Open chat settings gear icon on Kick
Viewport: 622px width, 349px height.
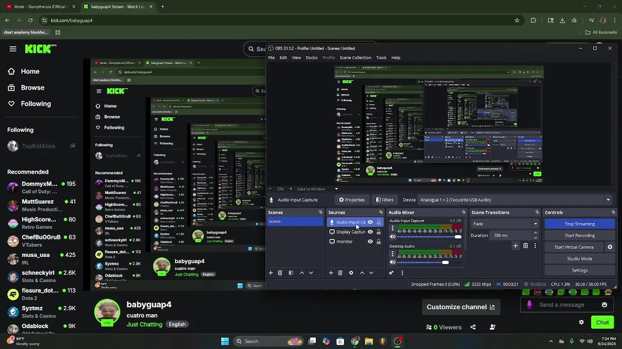(x=581, y=322)
